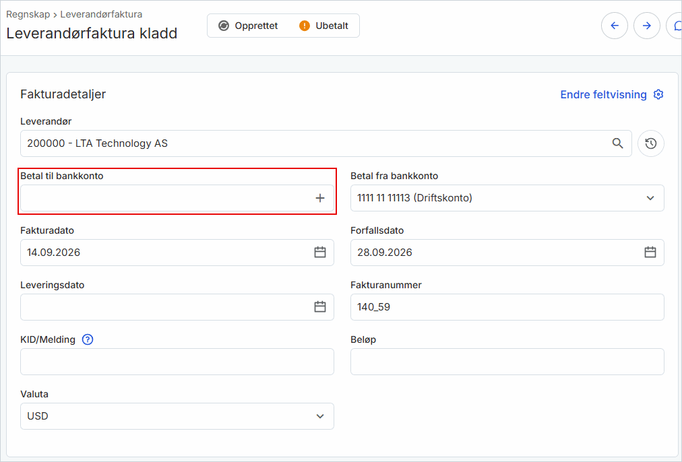The height and width of the screenshot is (462, 682).
Task: Click the KID/Melding input field
Action: click(177, 362)
